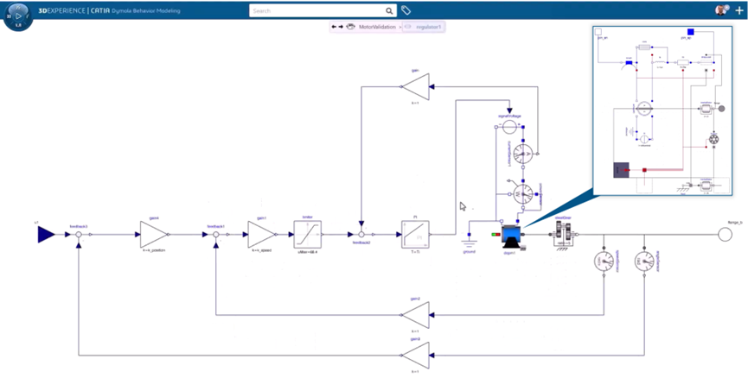Screen dimensions: 748x378
Task: Click the flange_b output connector
Action: coord(725,234)
